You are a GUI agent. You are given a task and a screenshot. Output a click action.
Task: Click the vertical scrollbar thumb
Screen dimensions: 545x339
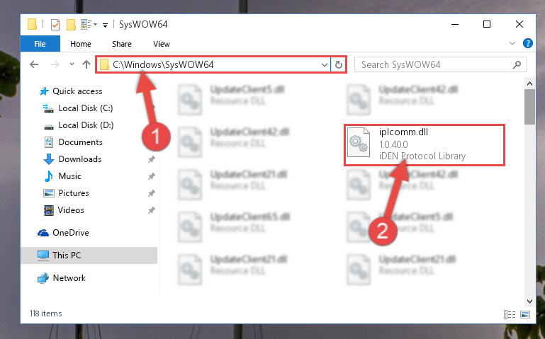pos(529,107)
